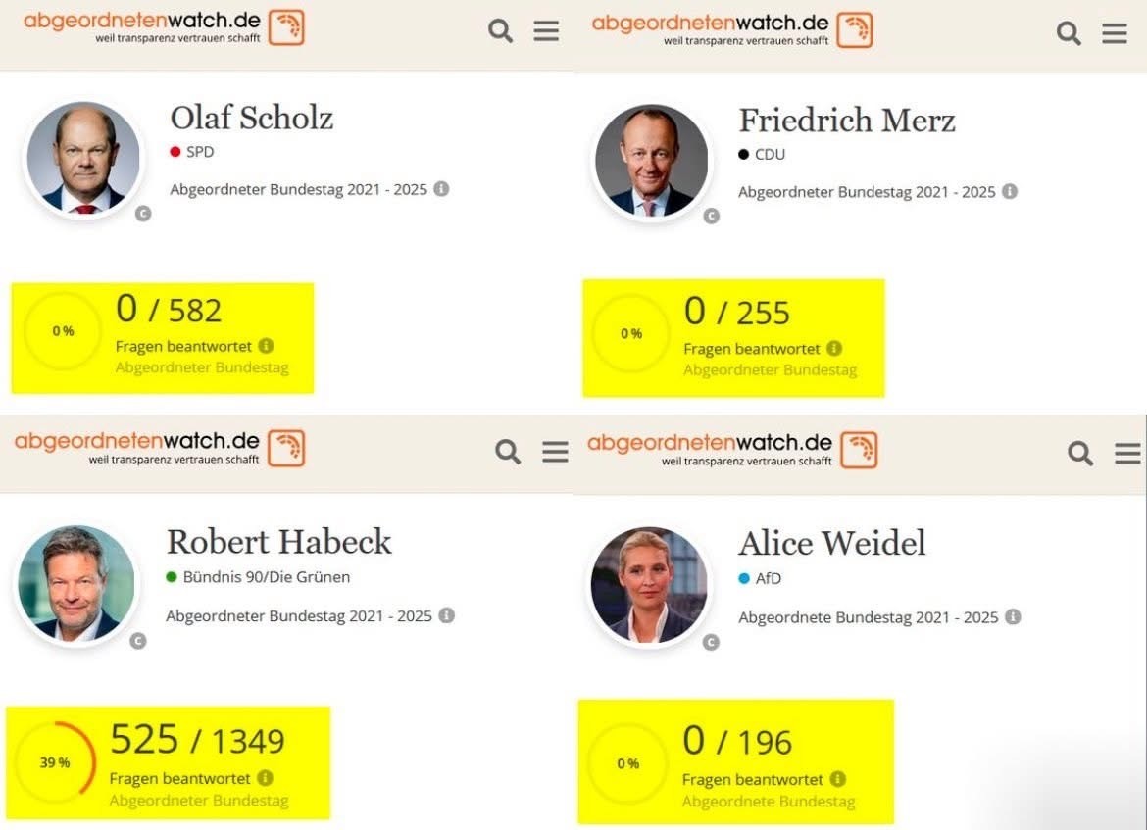
Task: Click the Alice Weidel name heading
Action: point(831,543)
